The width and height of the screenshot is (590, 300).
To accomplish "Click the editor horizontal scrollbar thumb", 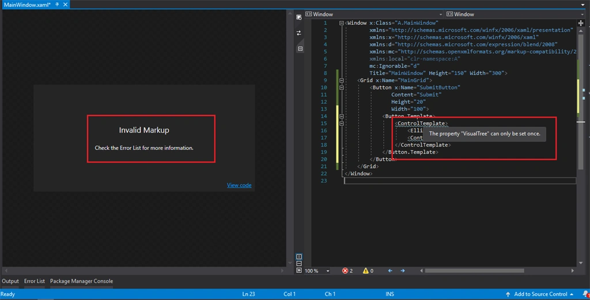I will click(x=474, y=271).
